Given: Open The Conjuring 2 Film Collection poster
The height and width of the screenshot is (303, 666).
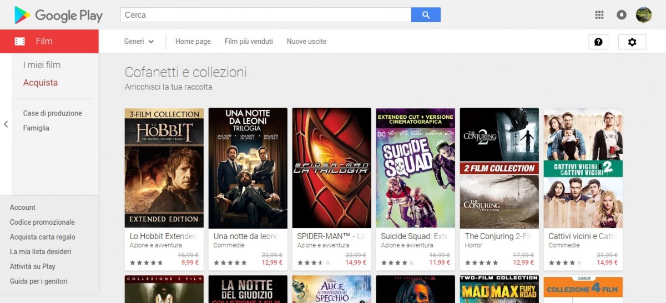Looking at the screenshot, I should point(500,168).
